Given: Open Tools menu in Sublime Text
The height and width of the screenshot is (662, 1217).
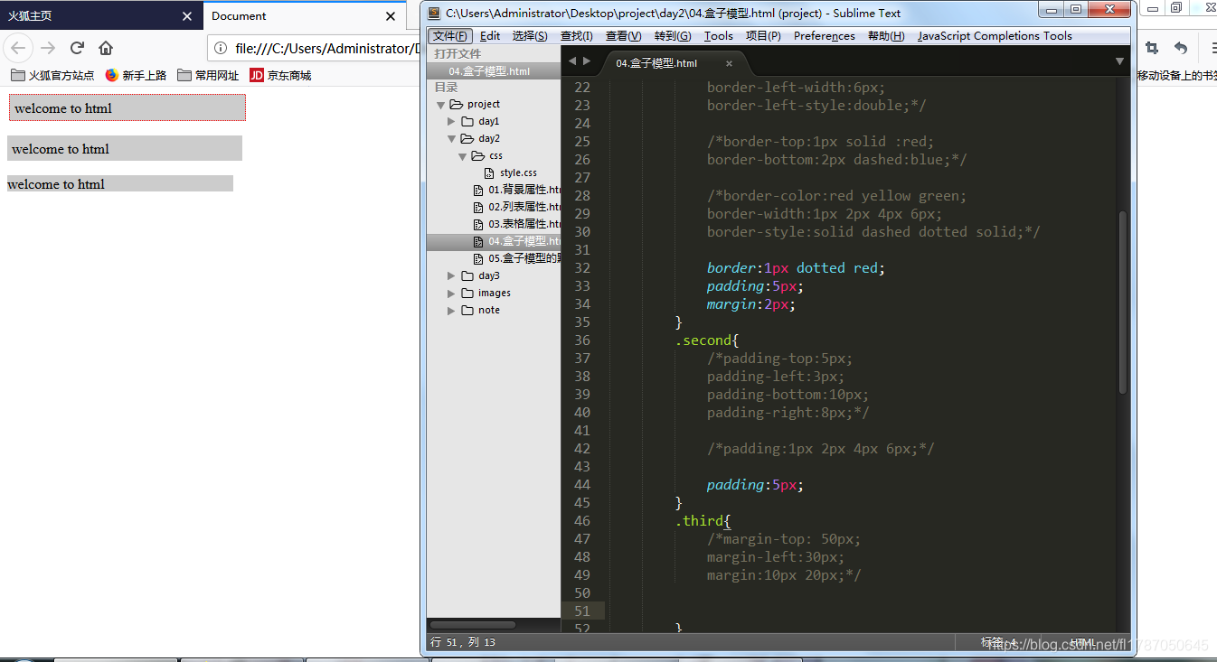Looking at the screenshot, I should coord(719,36).
